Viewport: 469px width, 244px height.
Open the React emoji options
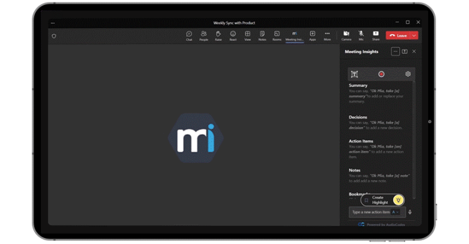[x=233, y=35]
